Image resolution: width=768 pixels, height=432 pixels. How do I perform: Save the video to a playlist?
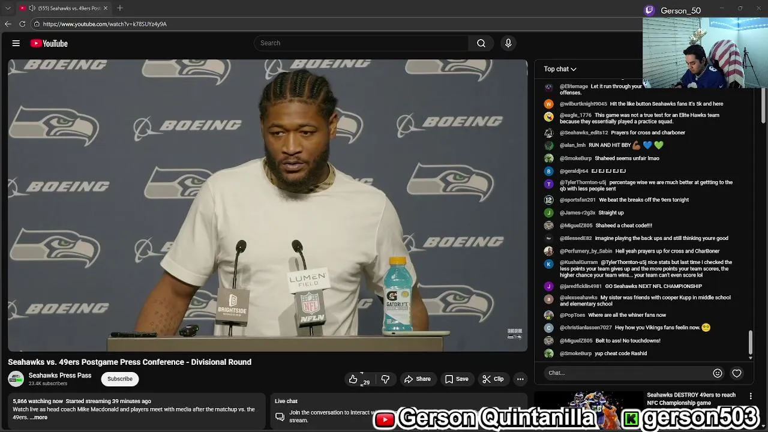pos(456,379)
